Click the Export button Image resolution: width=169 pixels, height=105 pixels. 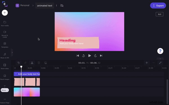158,6
